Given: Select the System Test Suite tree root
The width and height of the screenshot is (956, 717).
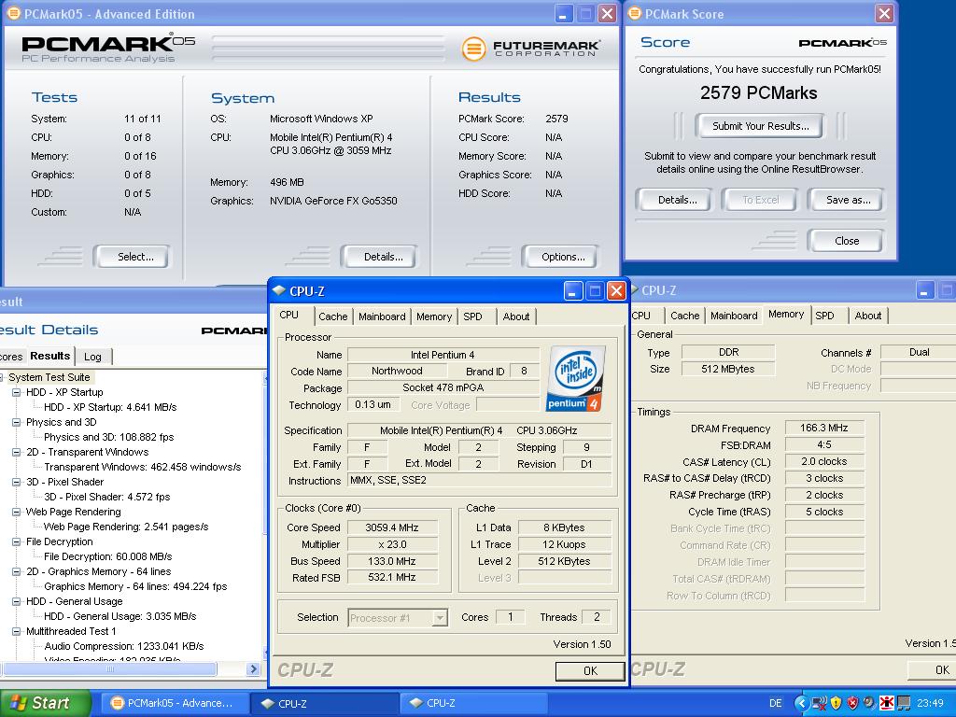Looking at the screenshot, I should click(49, 377).
